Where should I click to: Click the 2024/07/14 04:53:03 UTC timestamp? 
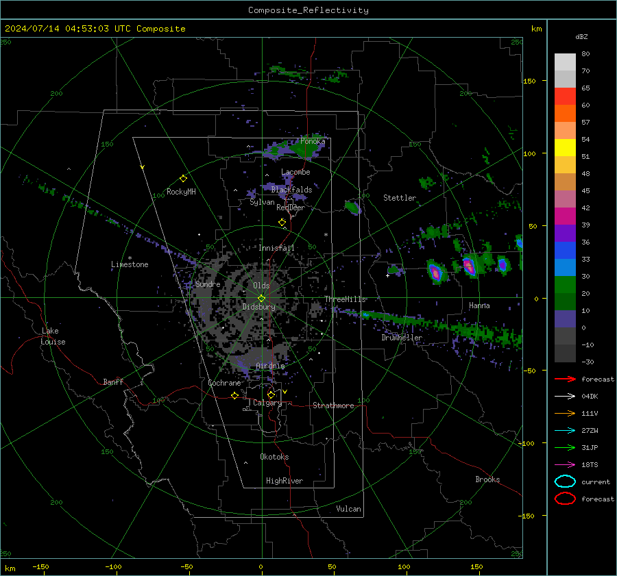point(95,29)
